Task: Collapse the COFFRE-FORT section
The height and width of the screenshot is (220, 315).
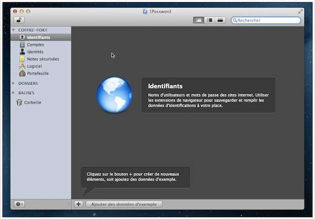Action: pyautogui.click(x=14, y=30)
